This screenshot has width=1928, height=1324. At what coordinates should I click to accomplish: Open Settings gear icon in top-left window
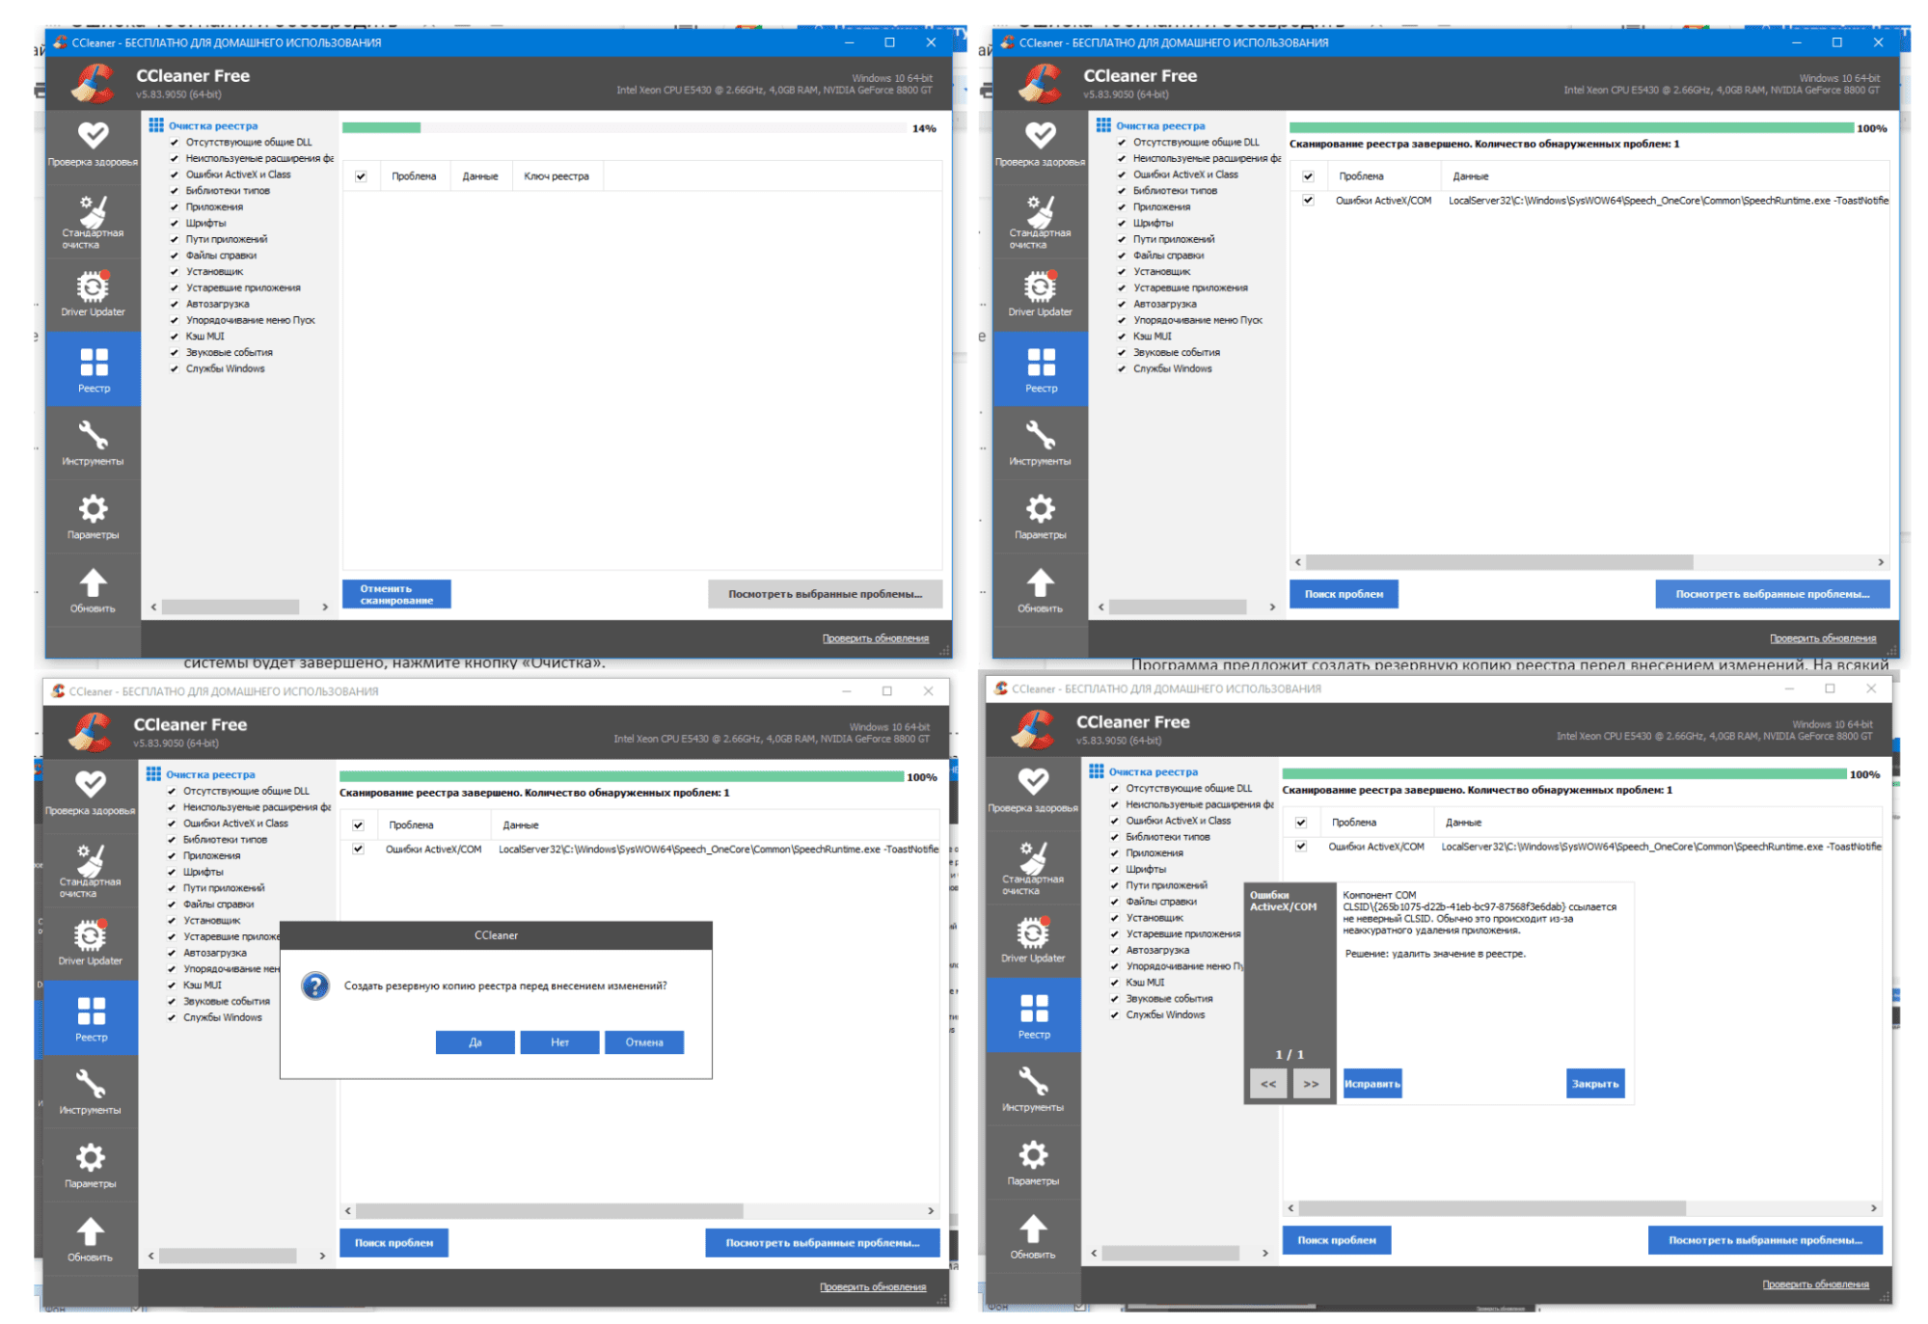pyautogui.click(x=93, y=509)
